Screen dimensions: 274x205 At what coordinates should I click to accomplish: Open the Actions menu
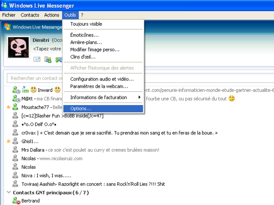52,15
